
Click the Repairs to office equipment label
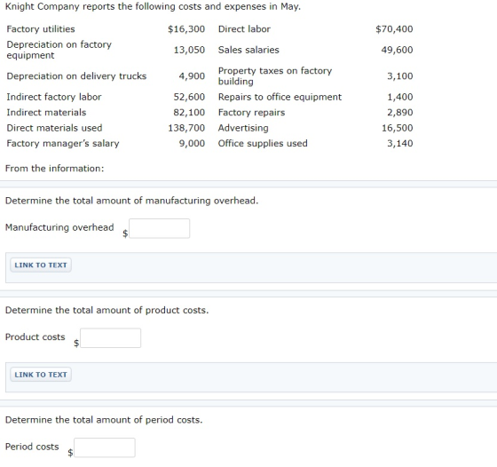(x=280, y=97)
